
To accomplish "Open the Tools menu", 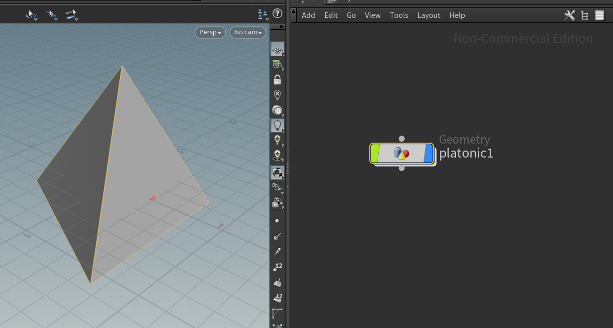I will pos(399,15).
